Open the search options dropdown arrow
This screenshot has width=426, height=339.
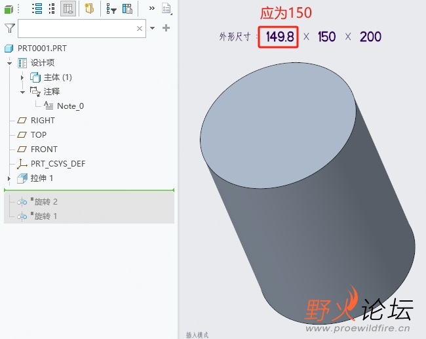[153, 28]
